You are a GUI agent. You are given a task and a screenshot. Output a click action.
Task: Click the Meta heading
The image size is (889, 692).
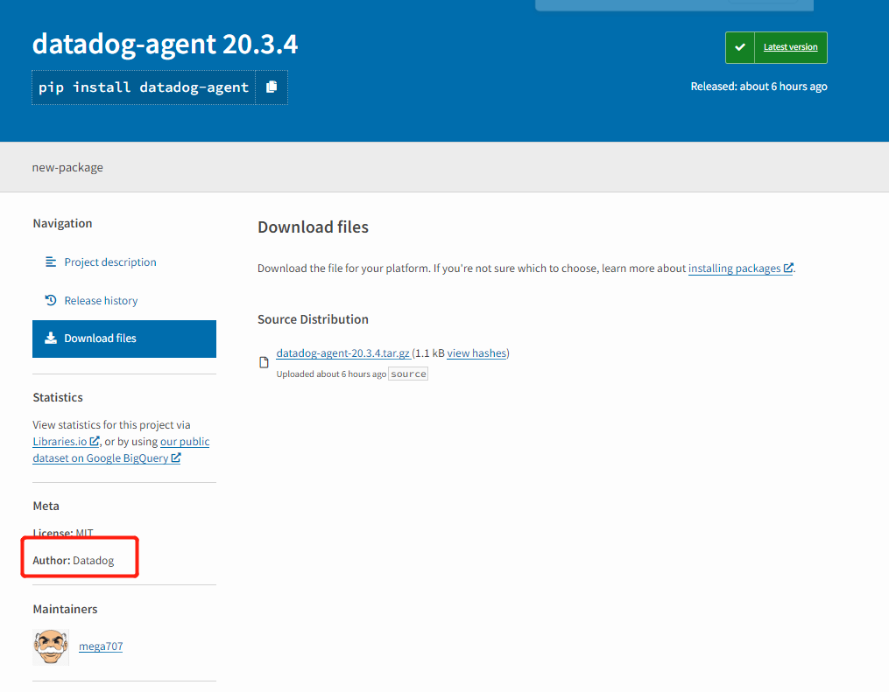tap(46, 507)
